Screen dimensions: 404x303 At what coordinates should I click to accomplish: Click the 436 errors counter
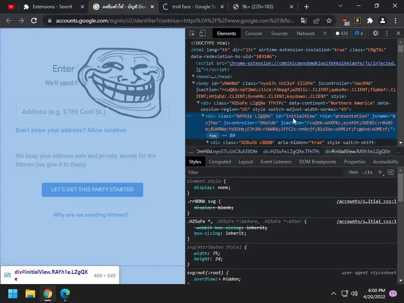coord(342,33)
